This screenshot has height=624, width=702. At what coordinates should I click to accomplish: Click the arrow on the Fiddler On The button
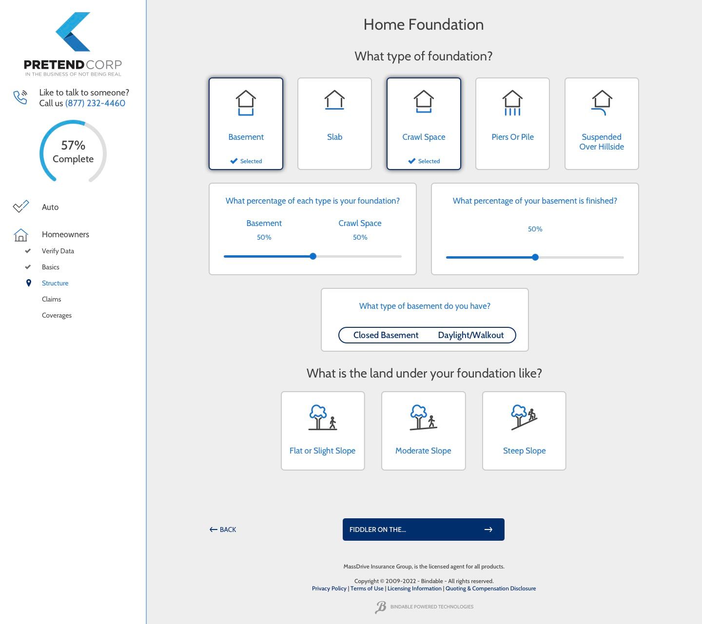(x=488, y=529)
